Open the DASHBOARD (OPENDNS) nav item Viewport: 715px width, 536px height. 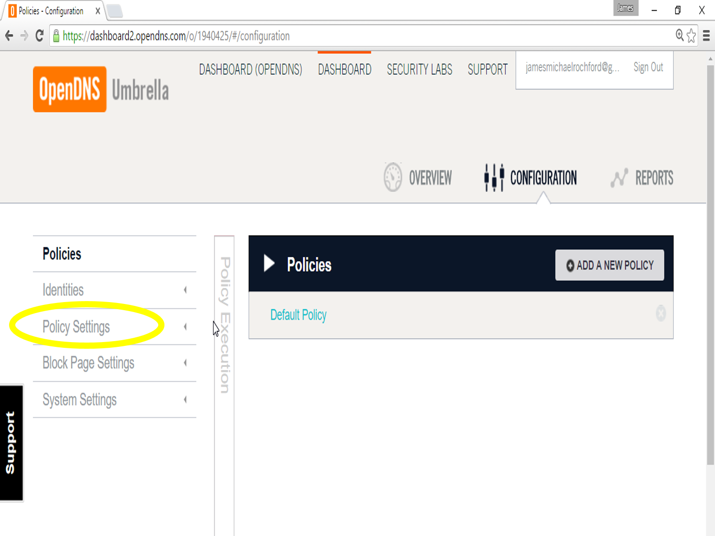coord(250,70)
